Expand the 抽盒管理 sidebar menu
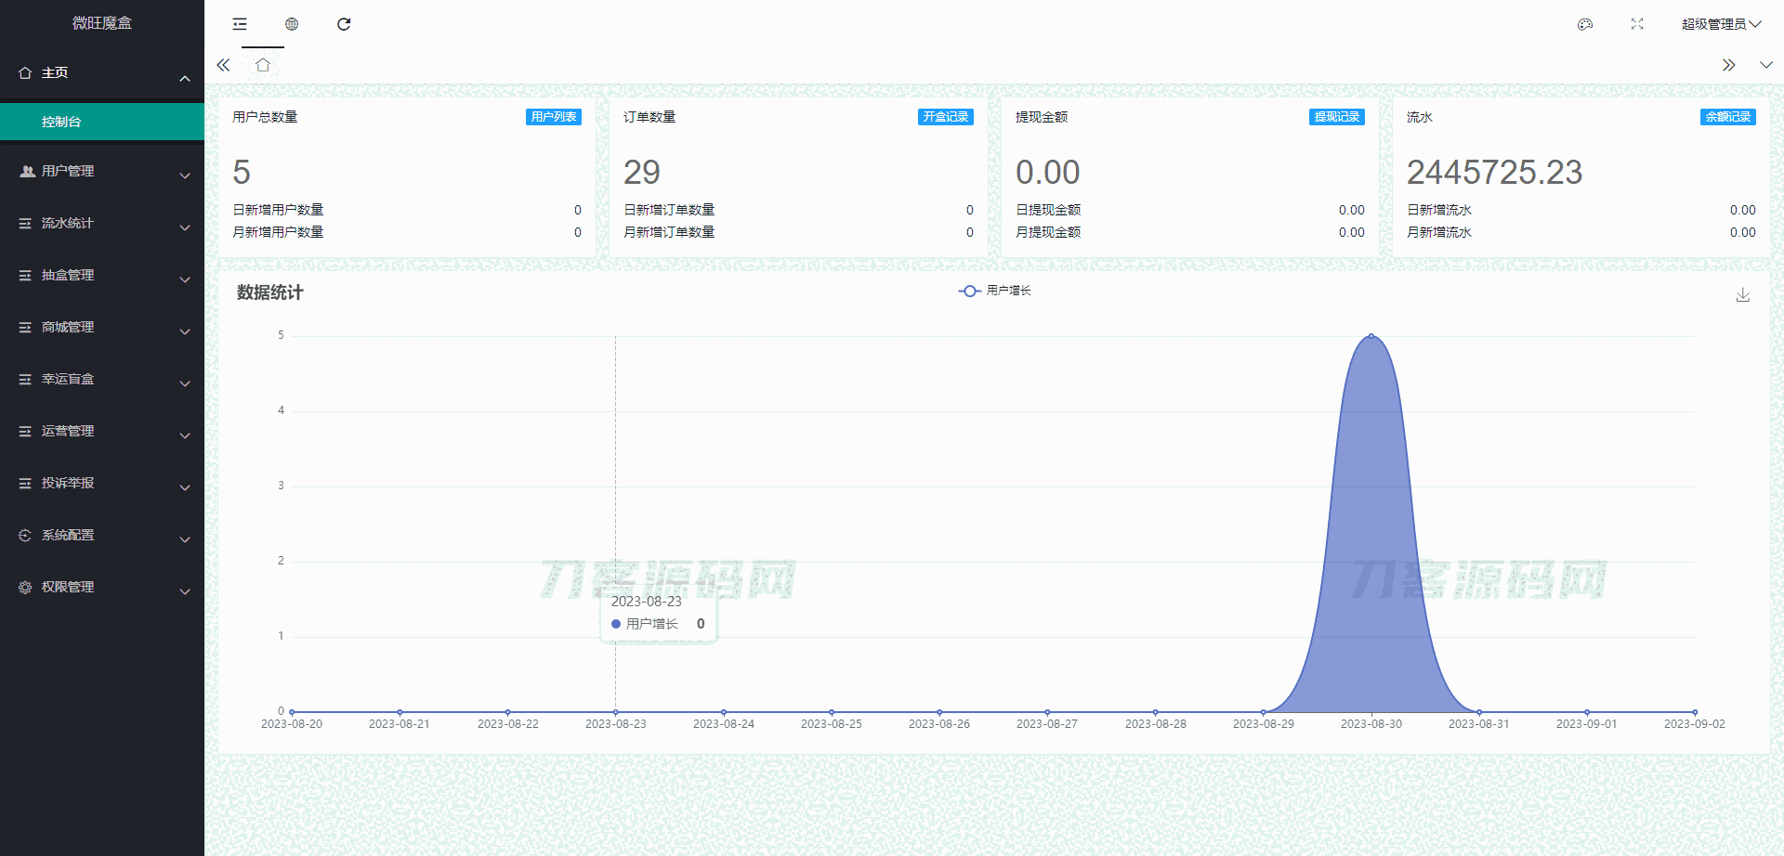 click(x=102, y=276)
